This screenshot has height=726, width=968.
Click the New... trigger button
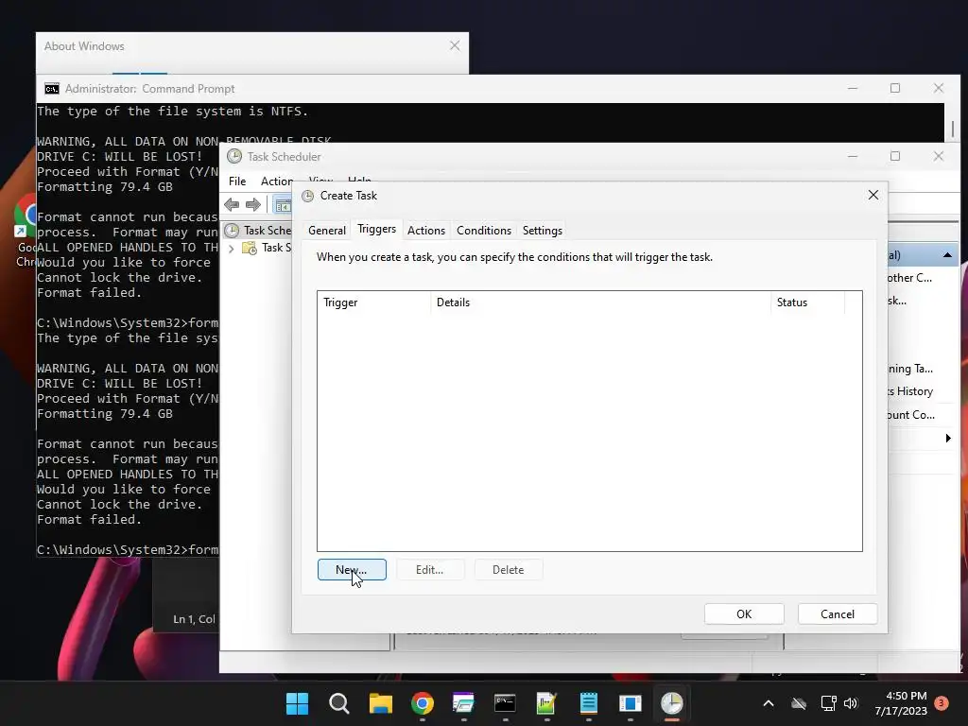(x=352, y=569)
